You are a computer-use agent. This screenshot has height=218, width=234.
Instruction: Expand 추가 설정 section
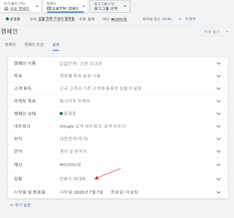20,205
